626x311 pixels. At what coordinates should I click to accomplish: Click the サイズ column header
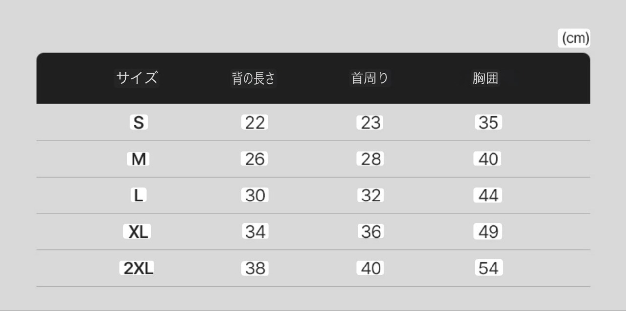137,78
